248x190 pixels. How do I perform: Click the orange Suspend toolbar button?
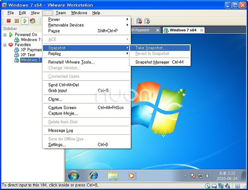pyautogui.click(x=17, y=21)
